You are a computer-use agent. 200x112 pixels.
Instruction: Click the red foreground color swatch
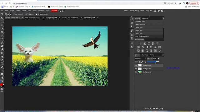1,85
